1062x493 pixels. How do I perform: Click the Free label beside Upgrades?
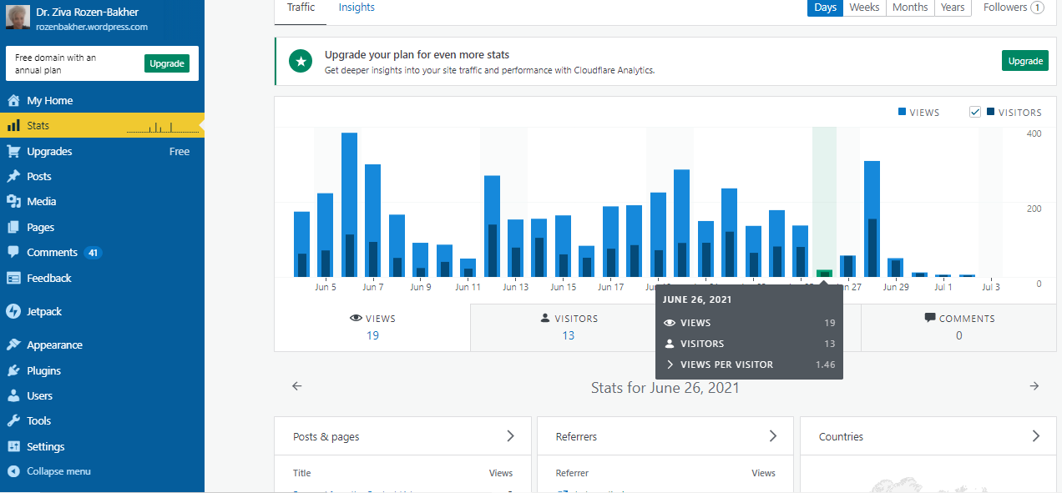(180, 151)
